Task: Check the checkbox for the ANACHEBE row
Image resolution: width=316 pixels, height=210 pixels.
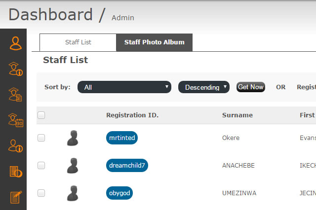Action: [41, 165]
